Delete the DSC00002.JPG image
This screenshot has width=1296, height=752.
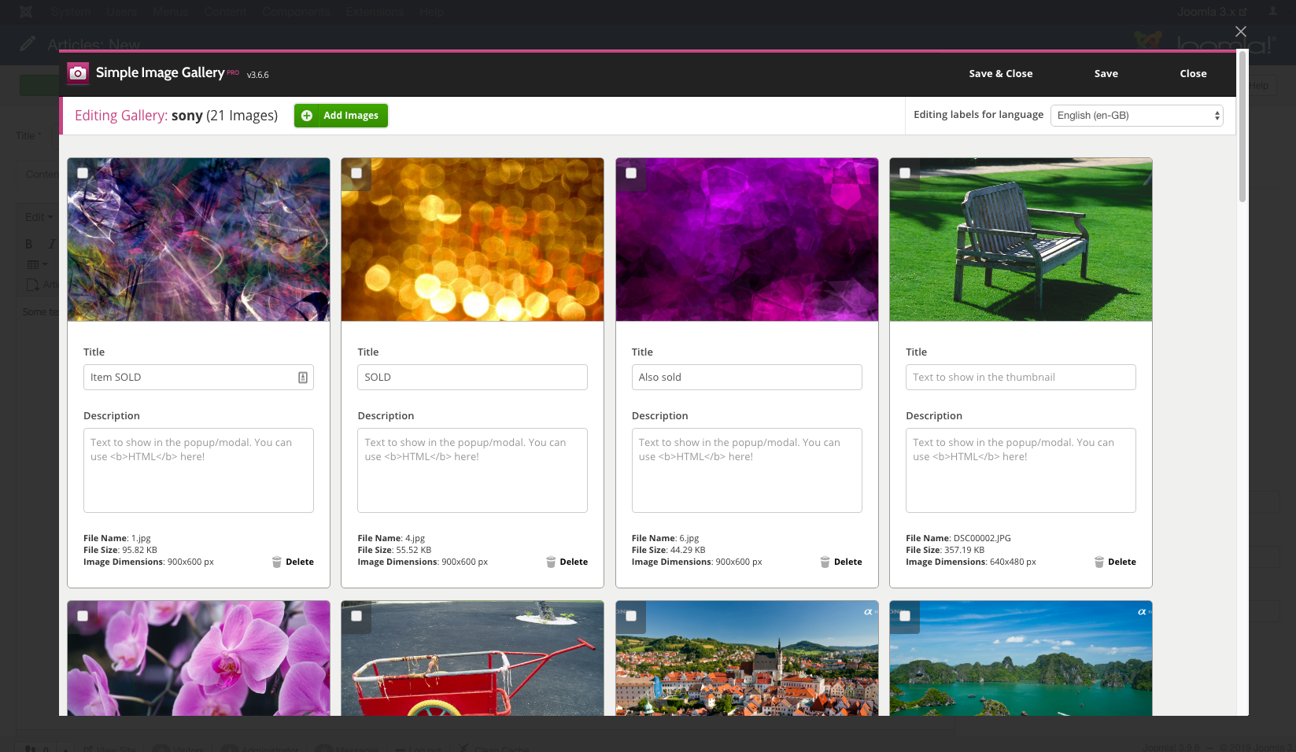click(1115, 562)
